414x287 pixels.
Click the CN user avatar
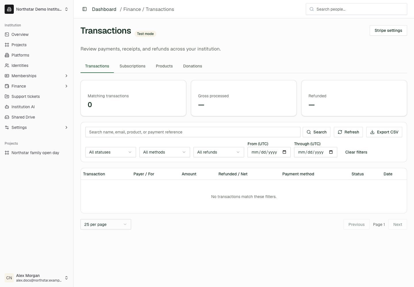coord(9,278)
